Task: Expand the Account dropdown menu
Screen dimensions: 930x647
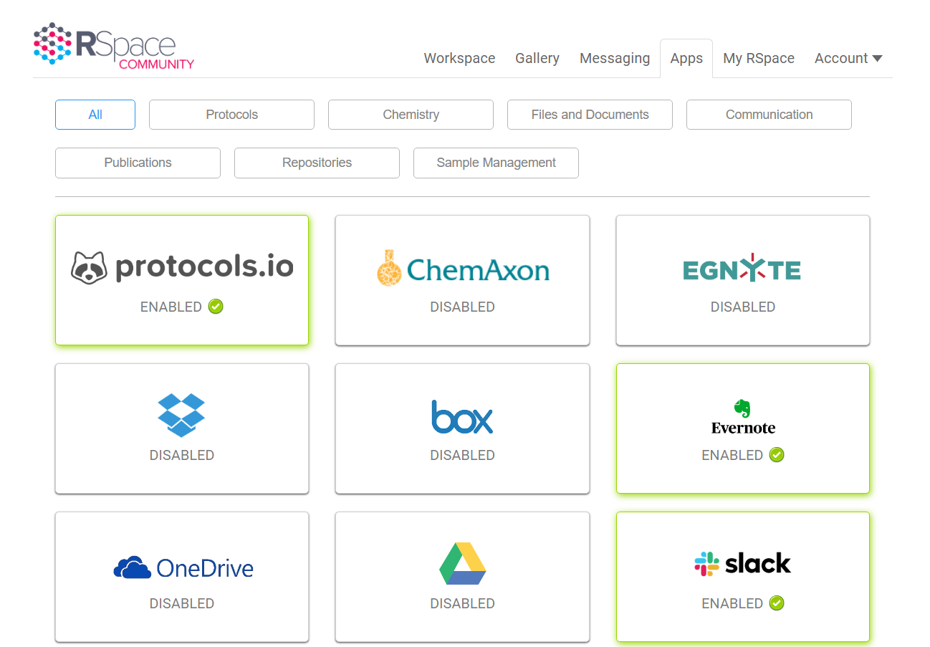Action: (848, 58)
